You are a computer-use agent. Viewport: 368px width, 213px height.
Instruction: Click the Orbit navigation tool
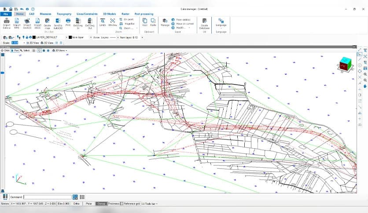click(x=5, y=51)
